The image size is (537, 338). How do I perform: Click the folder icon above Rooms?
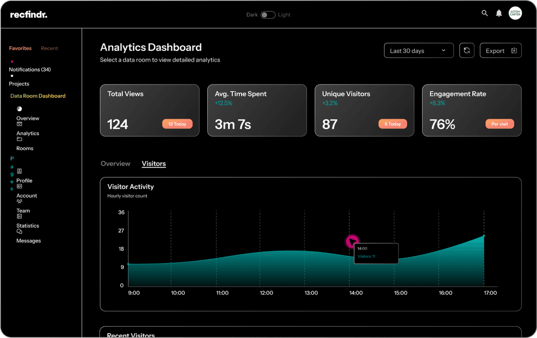[x=19, y=139]
